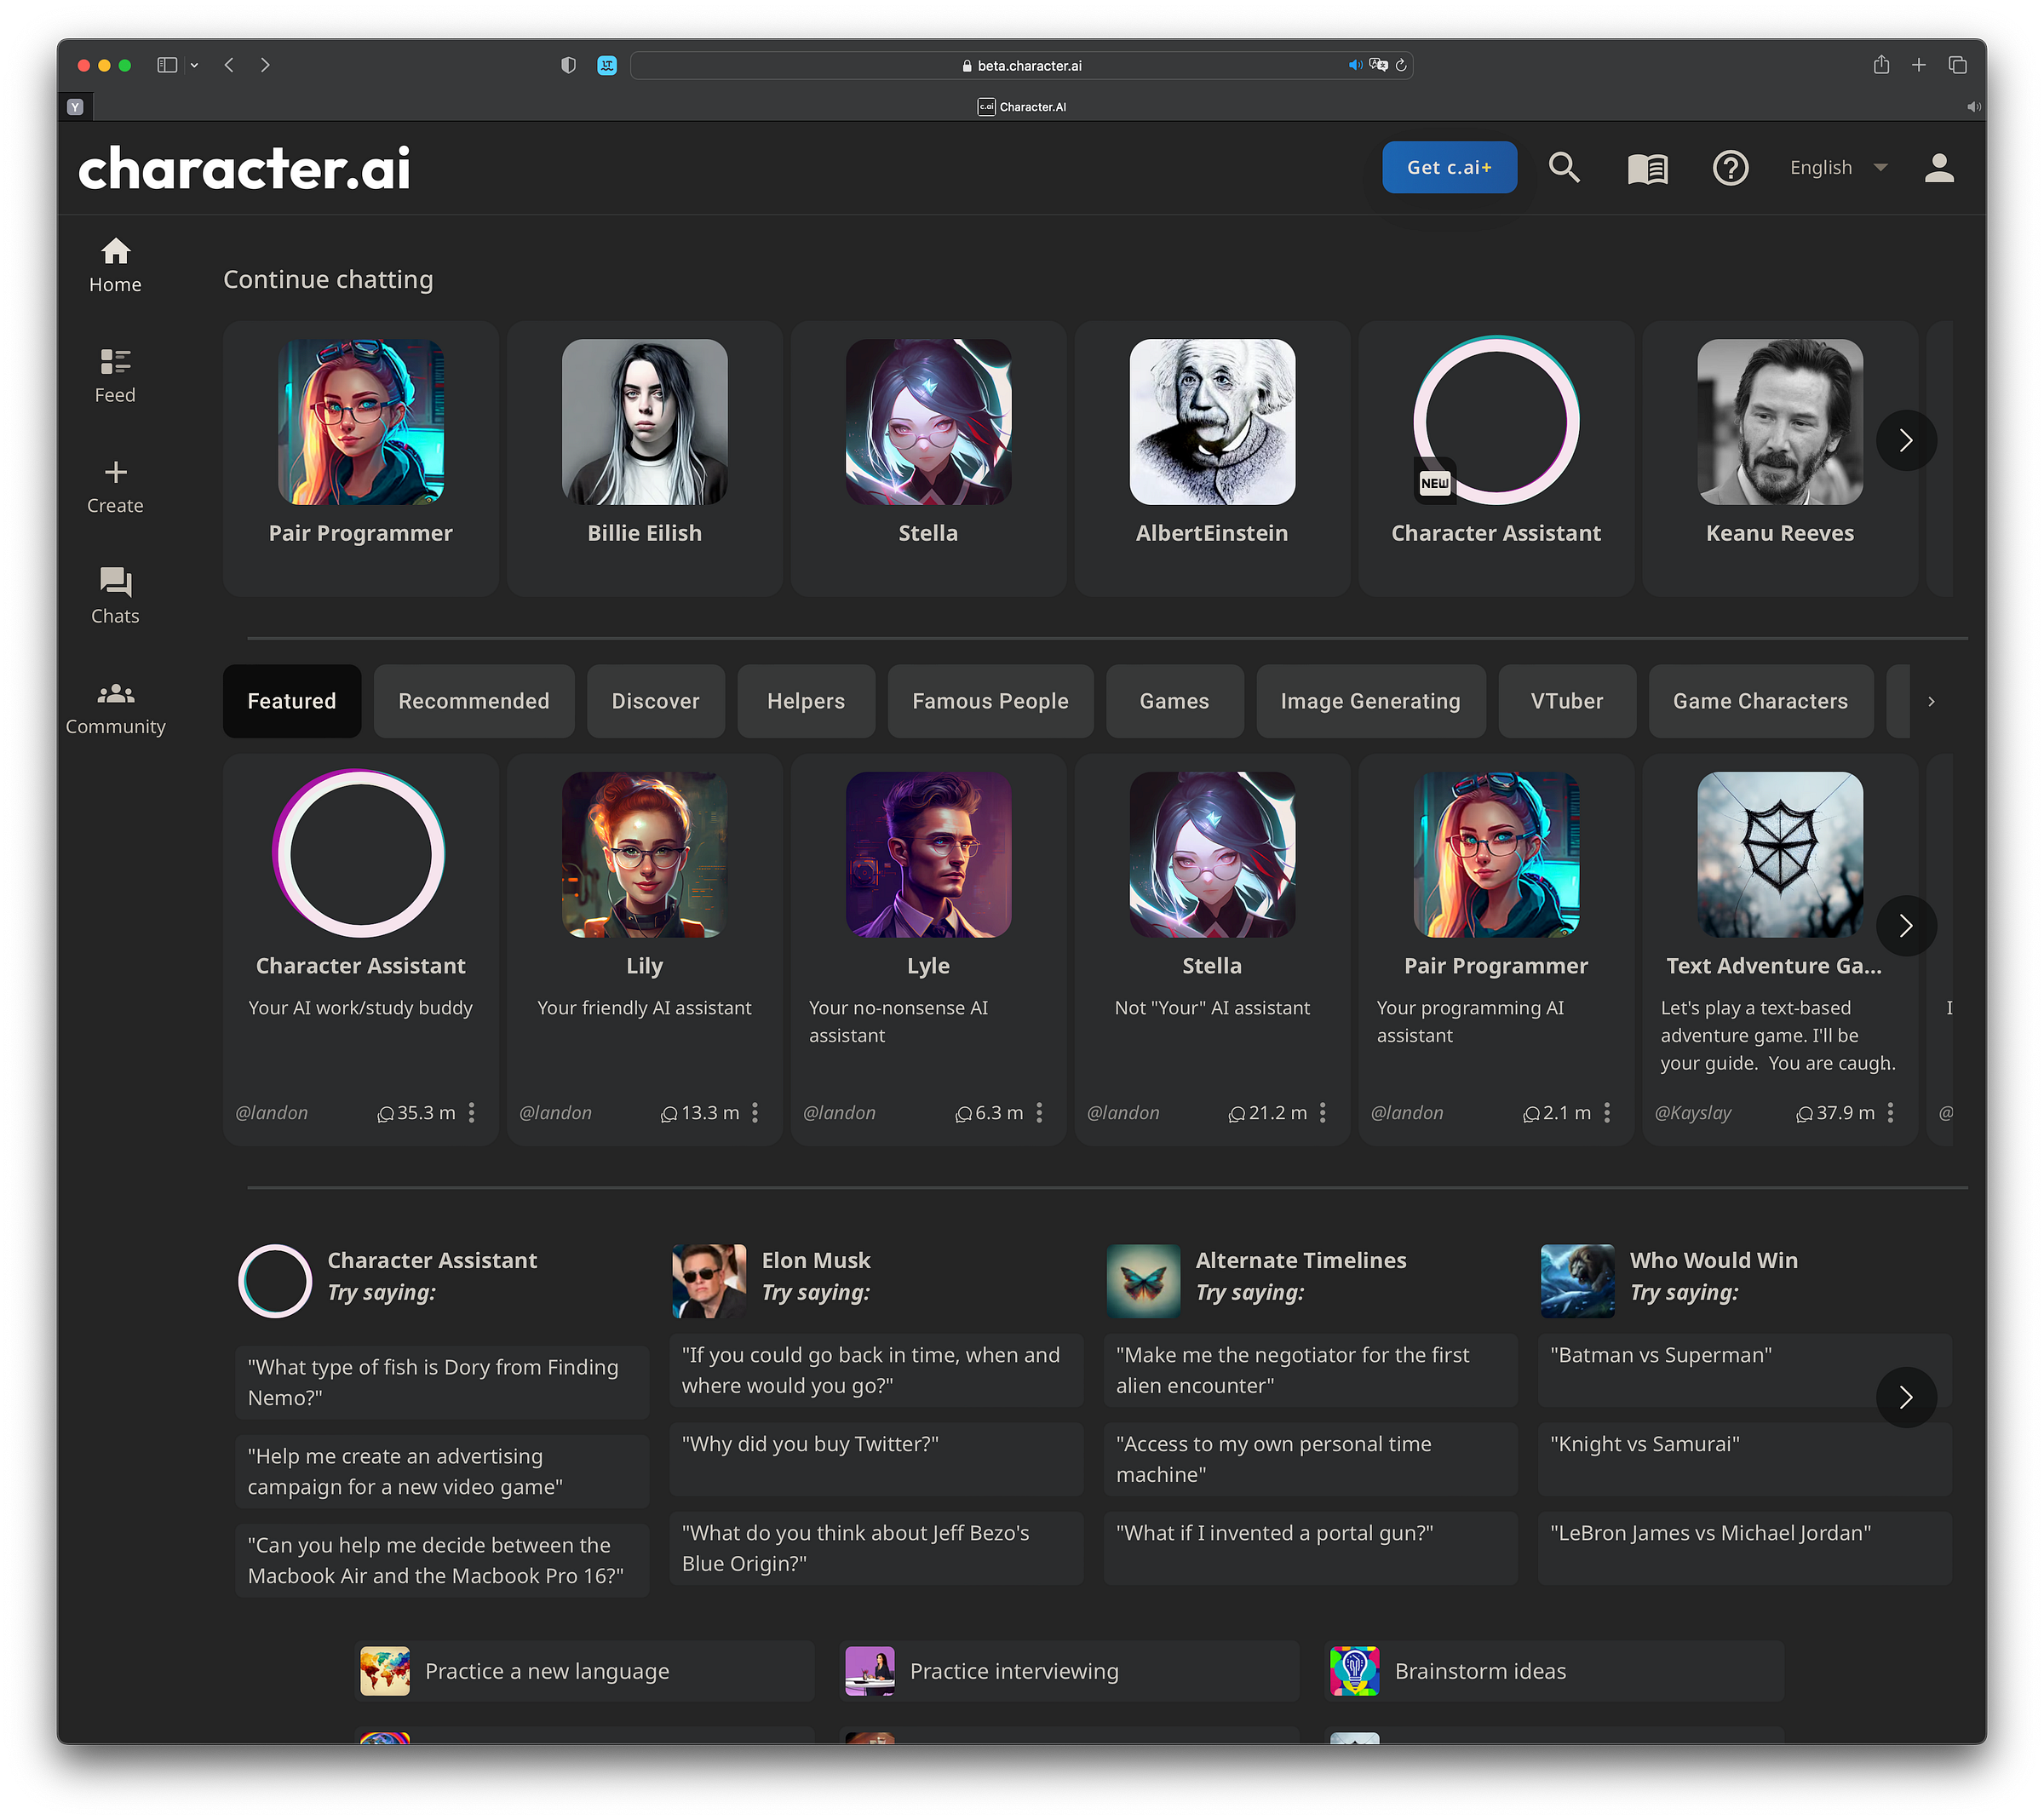Click the beta.character.ai address bar

(x=1020, y=65)
